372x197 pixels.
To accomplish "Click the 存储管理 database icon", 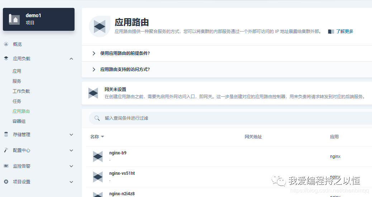I will (6, 134).
